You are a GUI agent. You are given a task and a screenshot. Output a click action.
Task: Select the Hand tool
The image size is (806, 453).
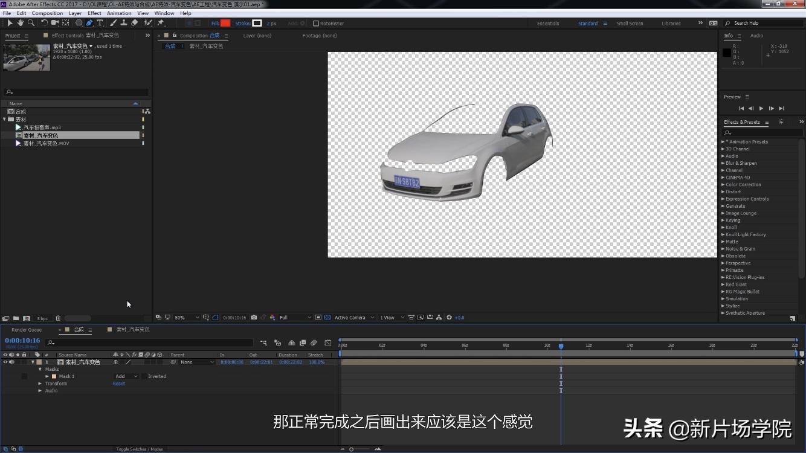point(20,23)
